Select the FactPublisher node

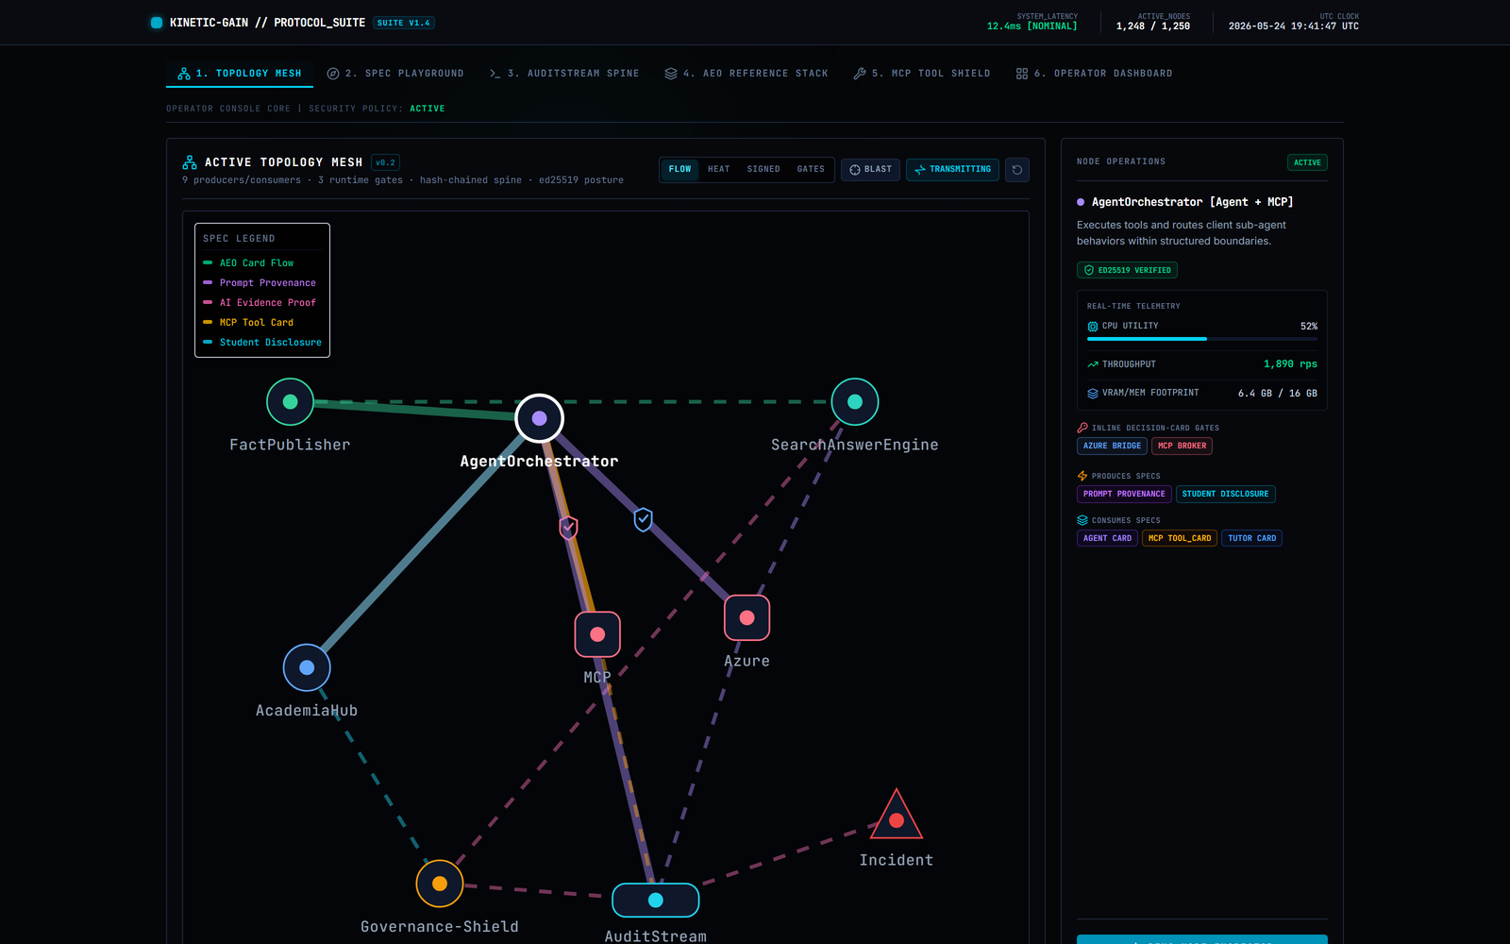pyautogui.click(x=290, y=402)
